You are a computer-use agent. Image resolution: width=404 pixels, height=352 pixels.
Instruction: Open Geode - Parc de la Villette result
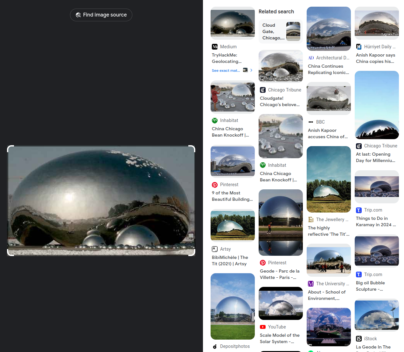[x=280, y=274]
